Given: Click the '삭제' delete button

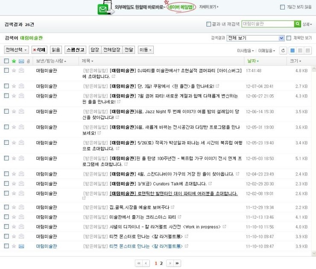Looking at the screenshot, I should pyautogui.click(x=39, y=50).
